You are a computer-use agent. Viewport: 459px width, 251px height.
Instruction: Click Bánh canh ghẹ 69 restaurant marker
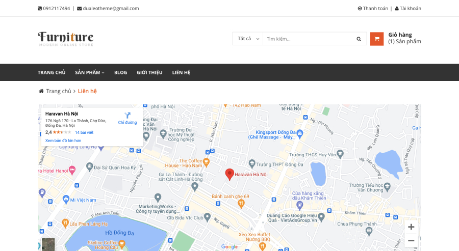tap(241, 203)
